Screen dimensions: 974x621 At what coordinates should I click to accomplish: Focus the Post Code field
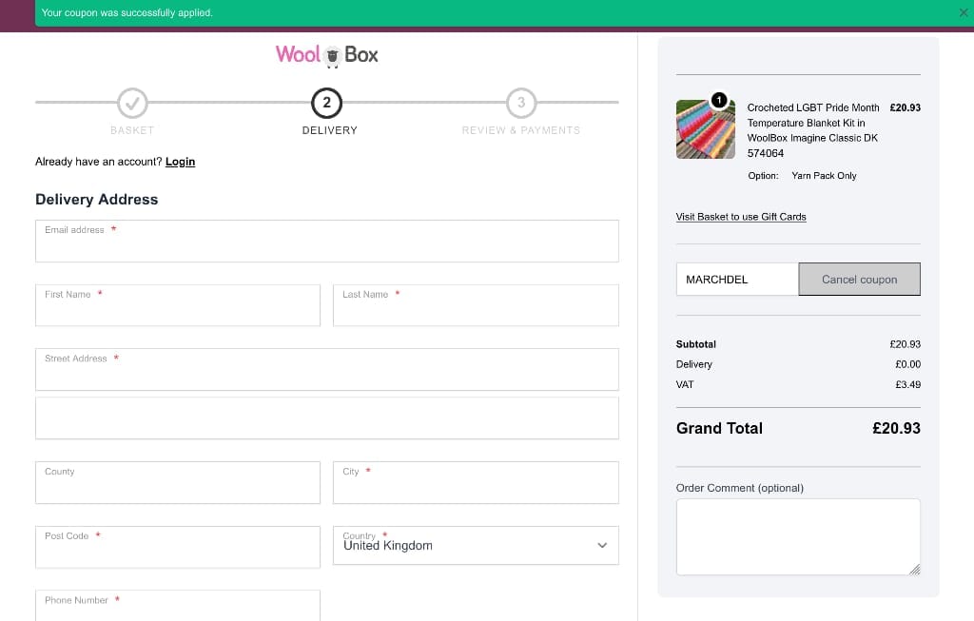tap(178, 547)
